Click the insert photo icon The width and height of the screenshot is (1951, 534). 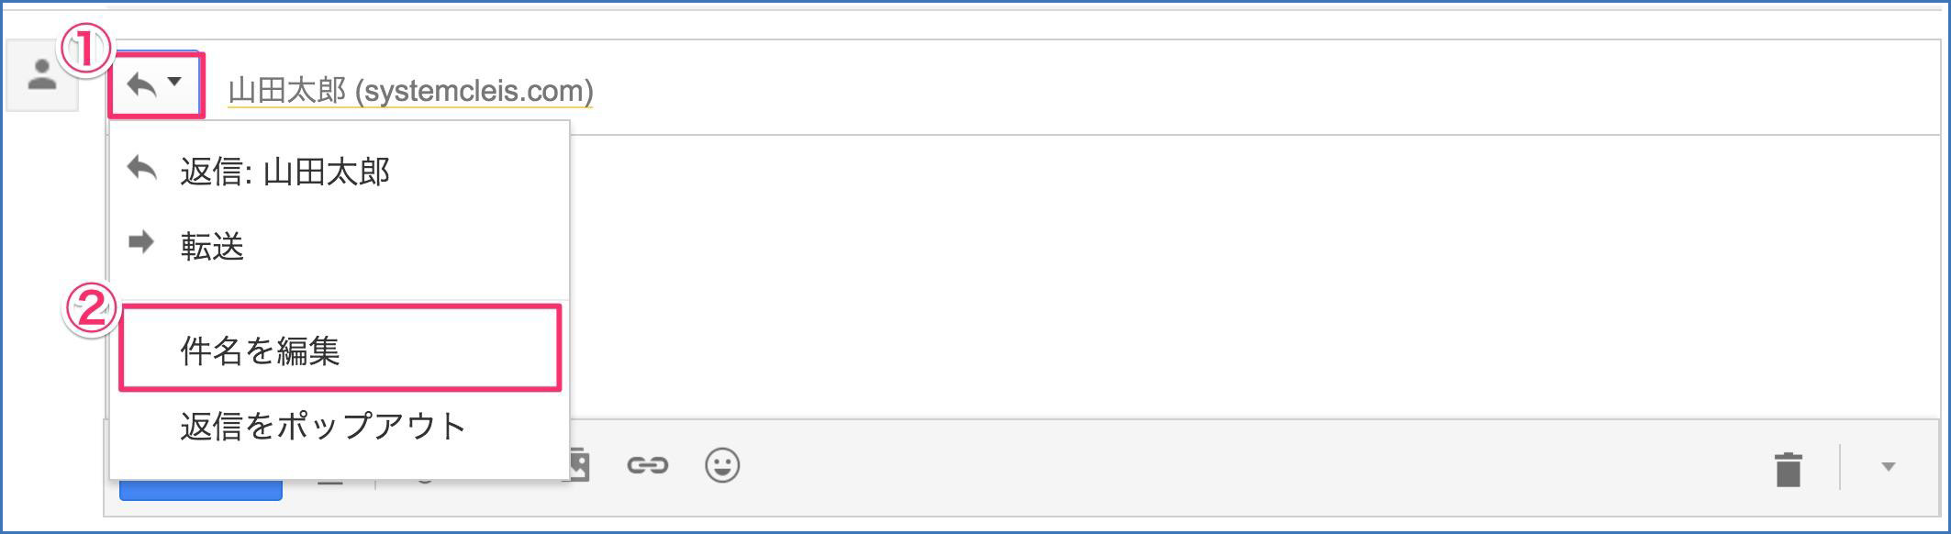point(580,465)
